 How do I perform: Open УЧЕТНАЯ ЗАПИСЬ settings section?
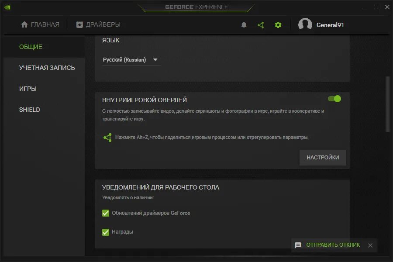[47, 68]
